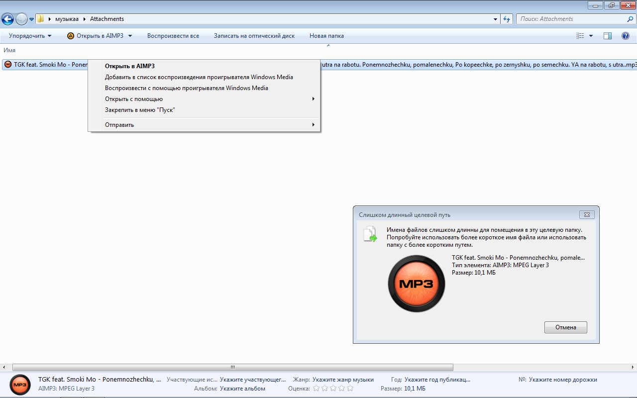Click the file copy icon in dialog
Viewport: 637px width, 398px height.
tap(370, 234)
